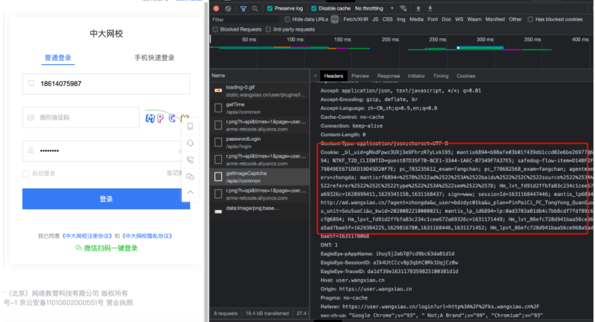Select the loading-0.gif request row
The image size is (595, 322).
click(x=260, y=91)
